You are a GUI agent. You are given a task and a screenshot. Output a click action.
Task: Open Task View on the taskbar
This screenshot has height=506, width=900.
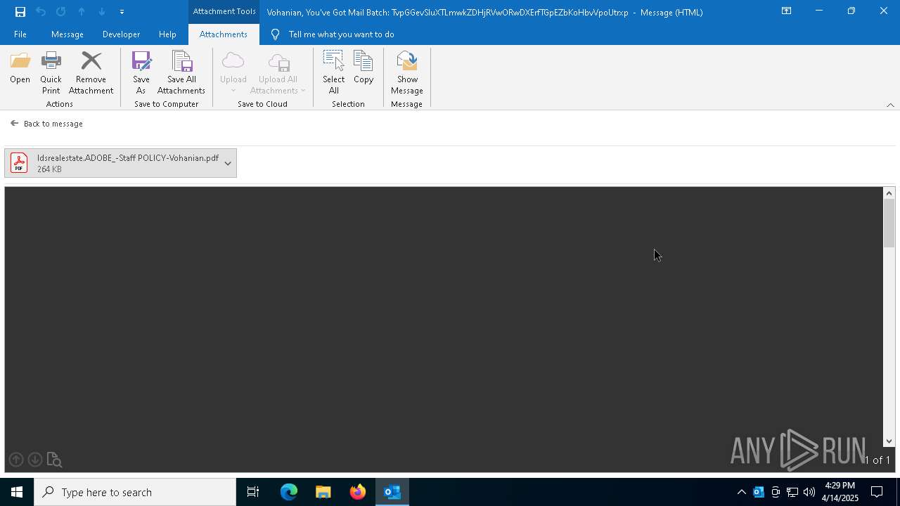pos(253,492)
